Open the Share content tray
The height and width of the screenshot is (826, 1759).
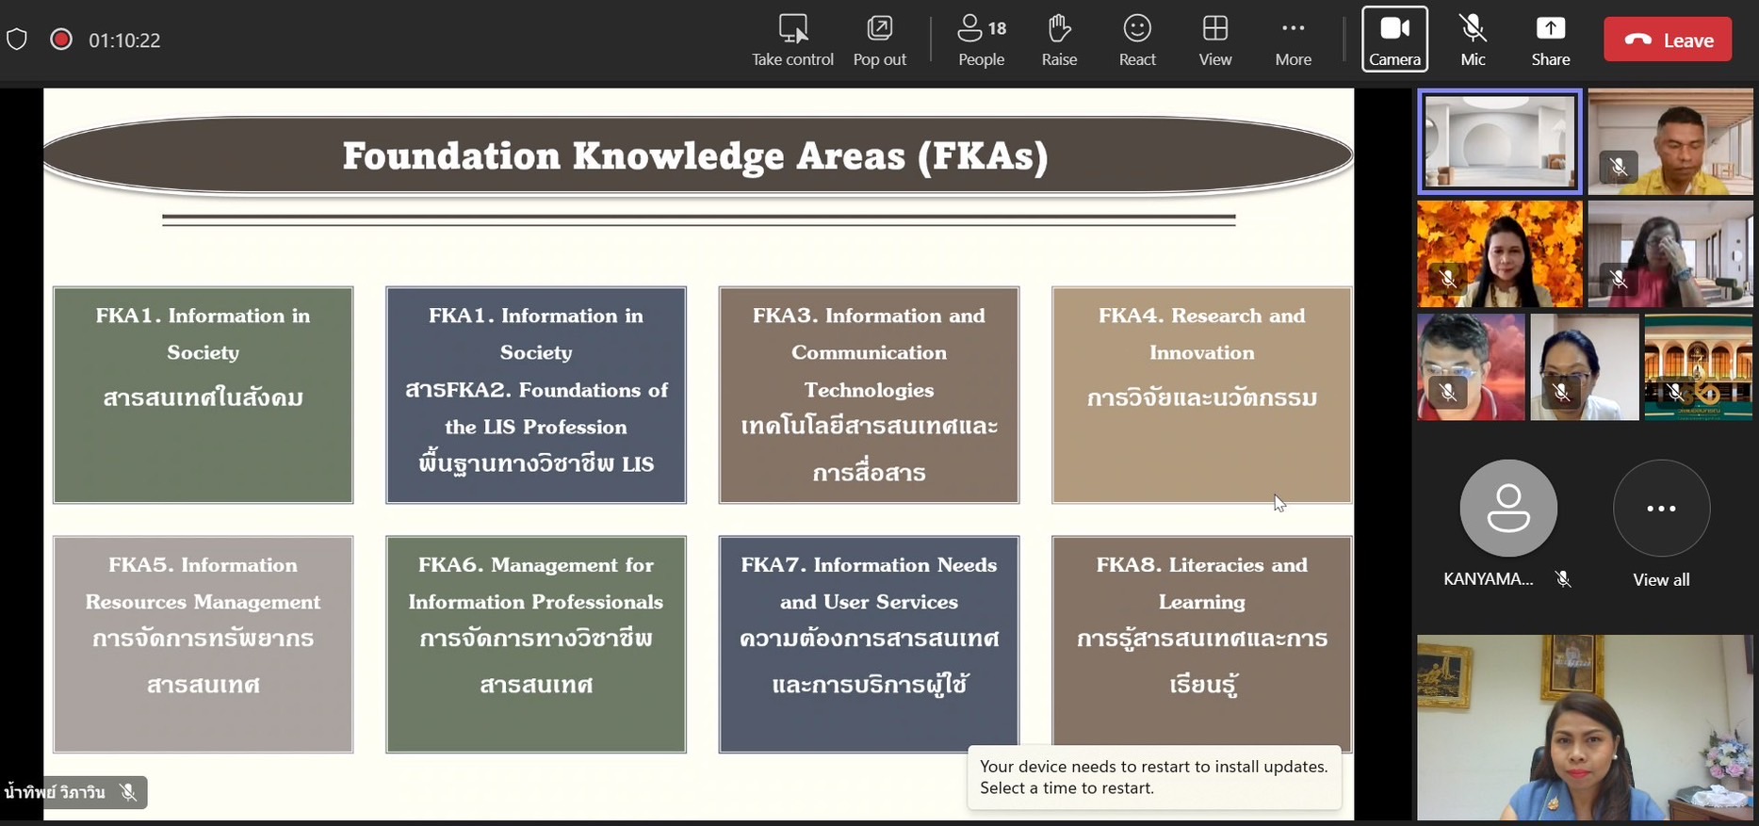(1550, 40)
